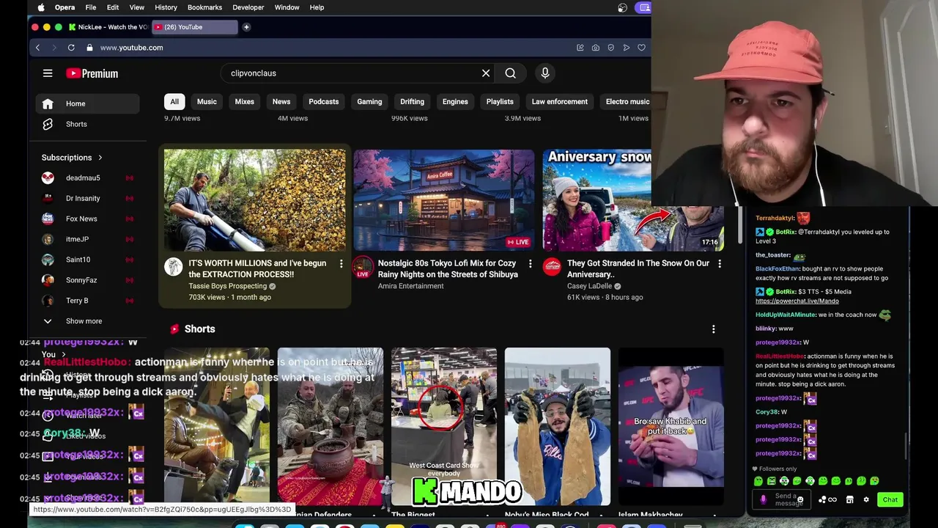Click the heart bookmark icon in address bar
Viewport: 938px width, 528px height.
pos(641,48)
